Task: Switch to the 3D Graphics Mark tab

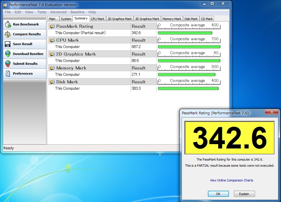Action: coord(147,19)
